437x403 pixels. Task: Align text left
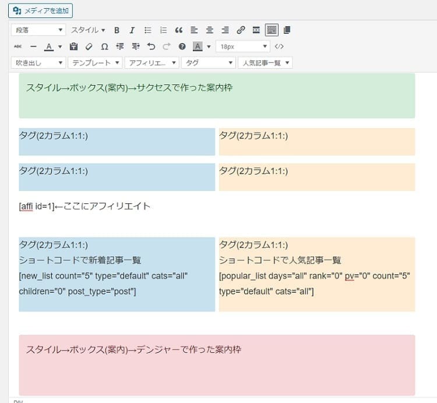[x=194, y=30]
